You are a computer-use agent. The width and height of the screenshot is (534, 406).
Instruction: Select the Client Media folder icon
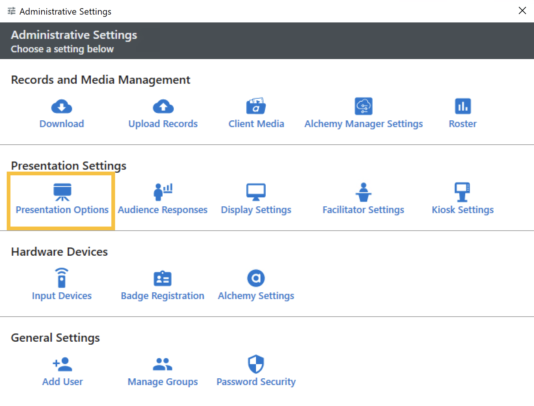coord(256,106)
